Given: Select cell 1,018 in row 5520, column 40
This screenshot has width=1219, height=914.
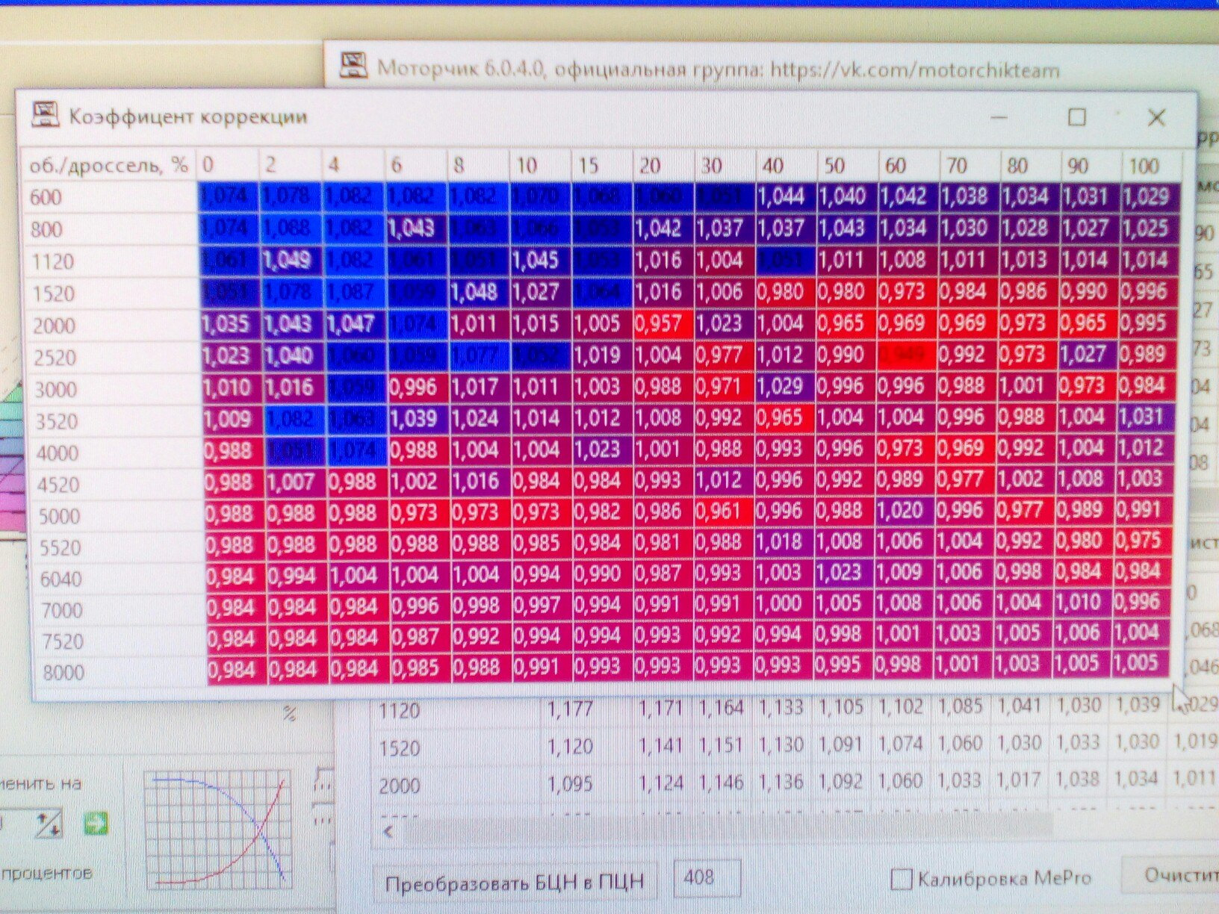Looking at the screenshot, I should point(784,543).
